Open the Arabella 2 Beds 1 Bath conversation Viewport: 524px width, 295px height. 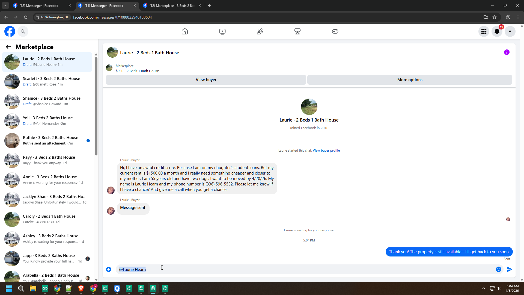(47, 276)
